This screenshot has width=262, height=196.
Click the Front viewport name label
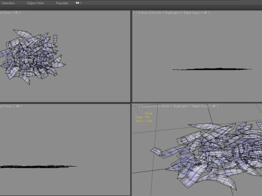pos(145,13)
